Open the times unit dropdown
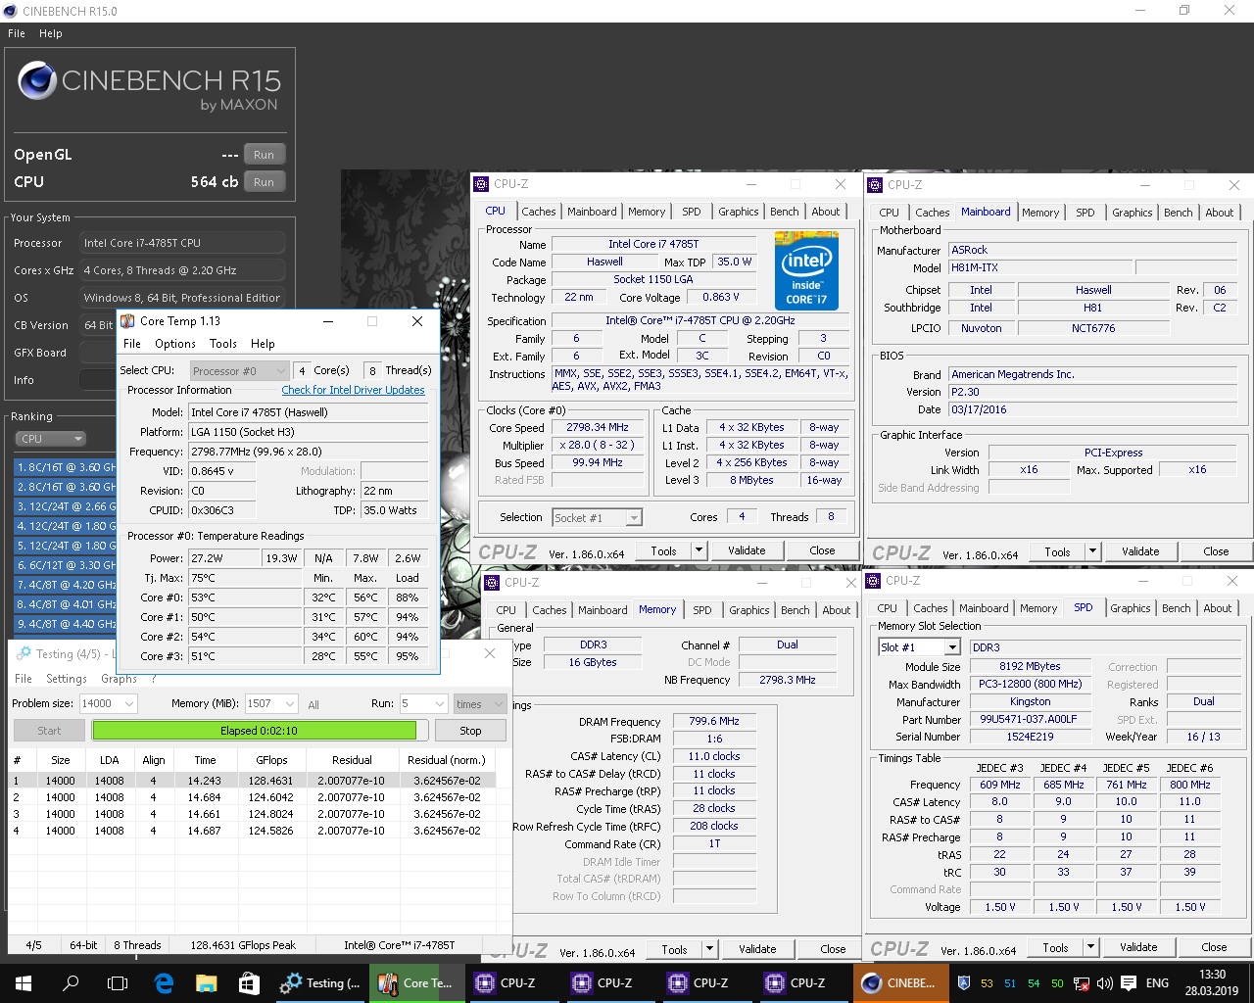The image size is (1254, 1003). coord(480,703)
